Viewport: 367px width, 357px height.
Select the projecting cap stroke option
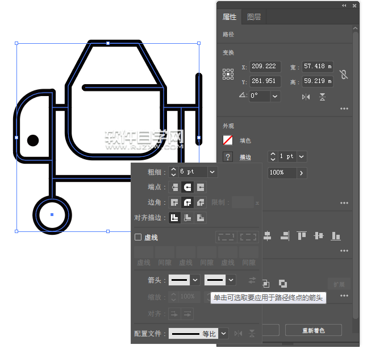tap(200, 187)
